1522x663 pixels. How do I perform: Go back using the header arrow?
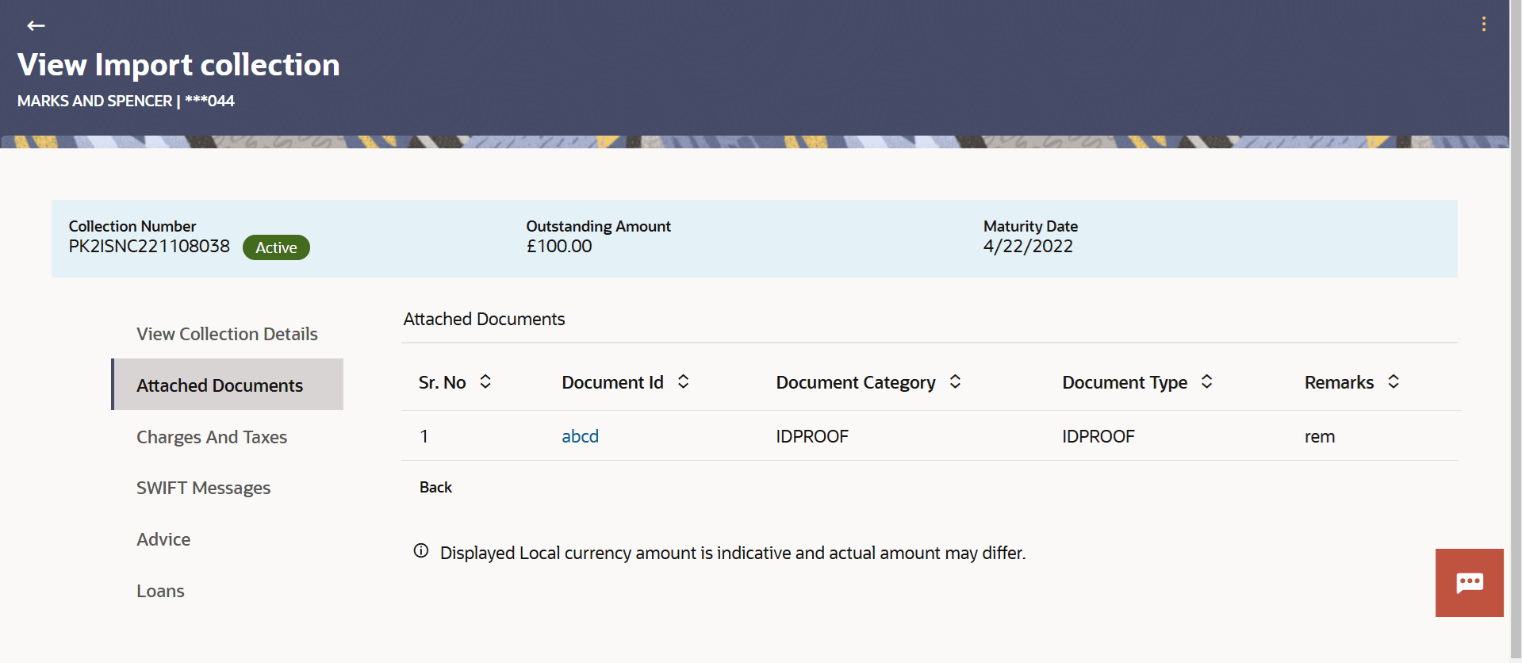tap(36, 25)
